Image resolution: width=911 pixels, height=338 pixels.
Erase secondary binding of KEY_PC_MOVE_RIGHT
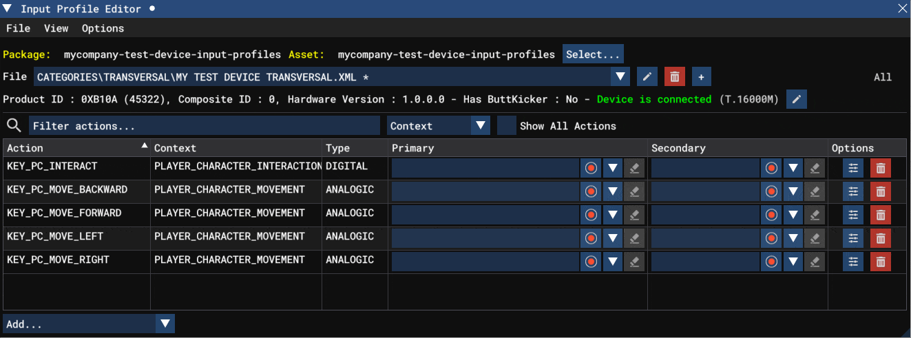[815, 262]
